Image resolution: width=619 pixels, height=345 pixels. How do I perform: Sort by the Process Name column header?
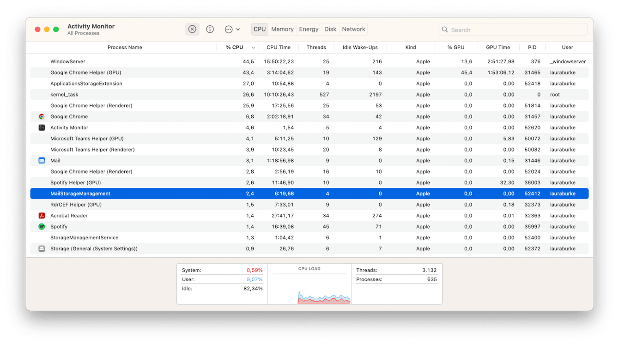[x=125, y=48]
